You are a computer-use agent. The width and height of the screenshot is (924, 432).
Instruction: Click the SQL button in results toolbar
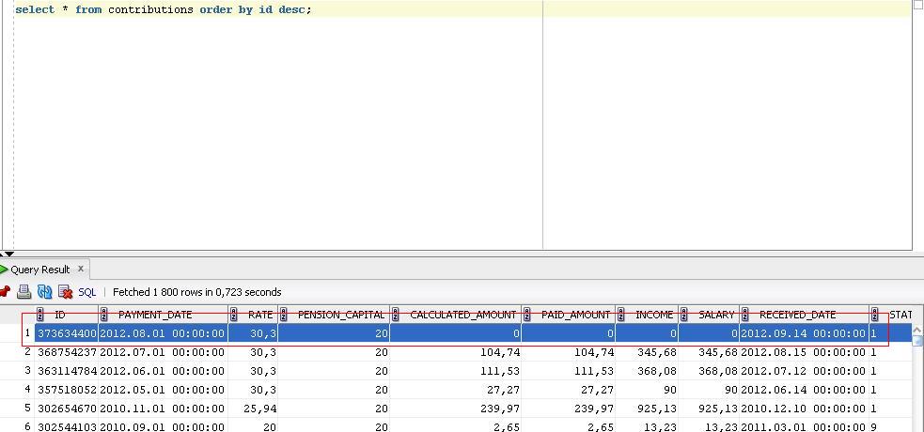pyautogui.click(x=87, y=292)
